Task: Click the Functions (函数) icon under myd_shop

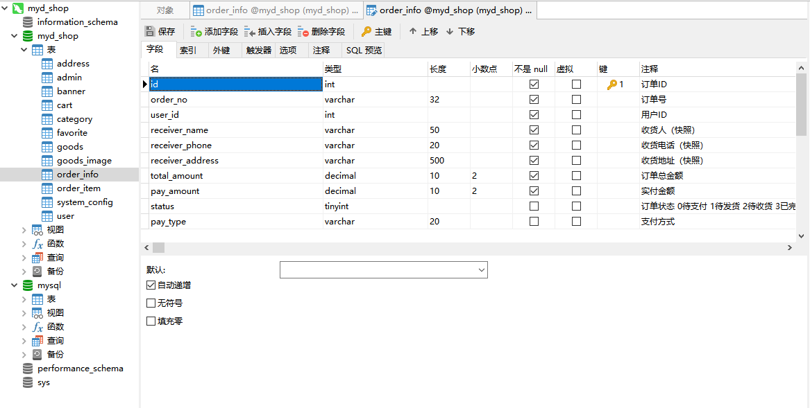Action: coord(37,244)
